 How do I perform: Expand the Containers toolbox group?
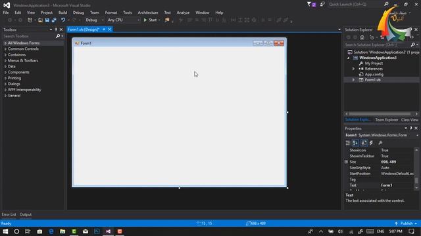click(x=5, y=55)
